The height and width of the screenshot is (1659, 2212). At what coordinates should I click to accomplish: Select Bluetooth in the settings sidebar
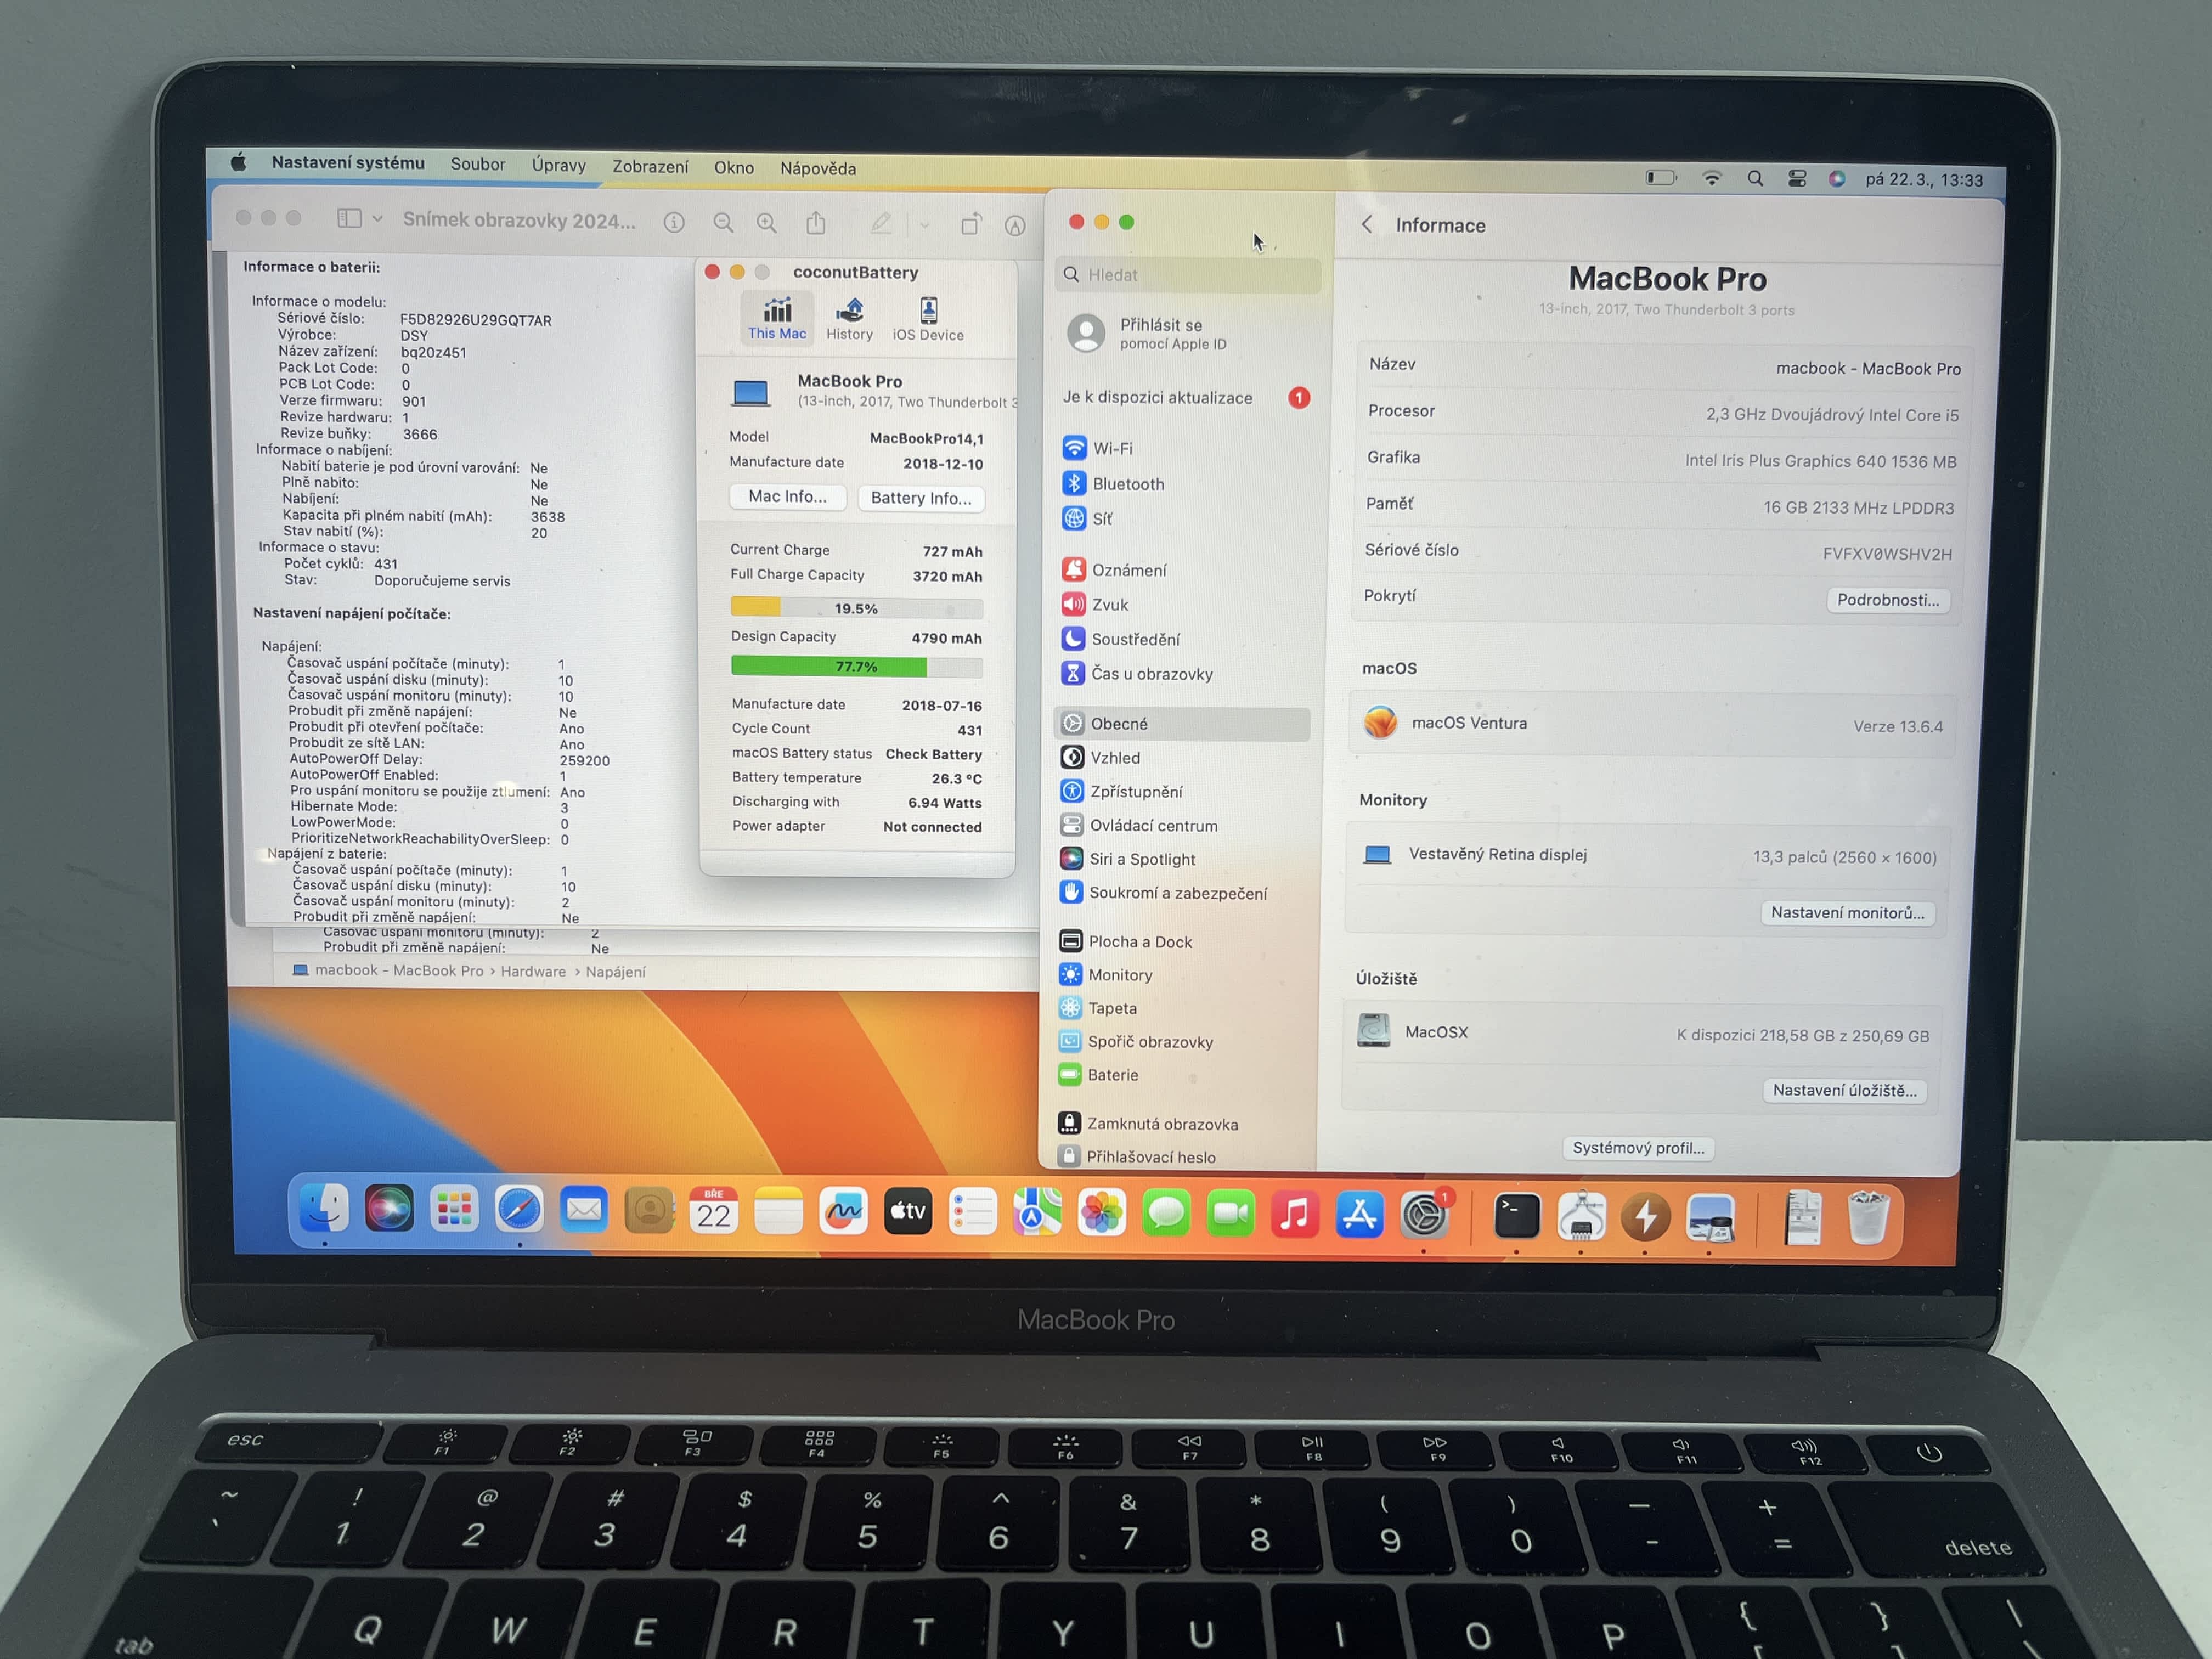1127,484
